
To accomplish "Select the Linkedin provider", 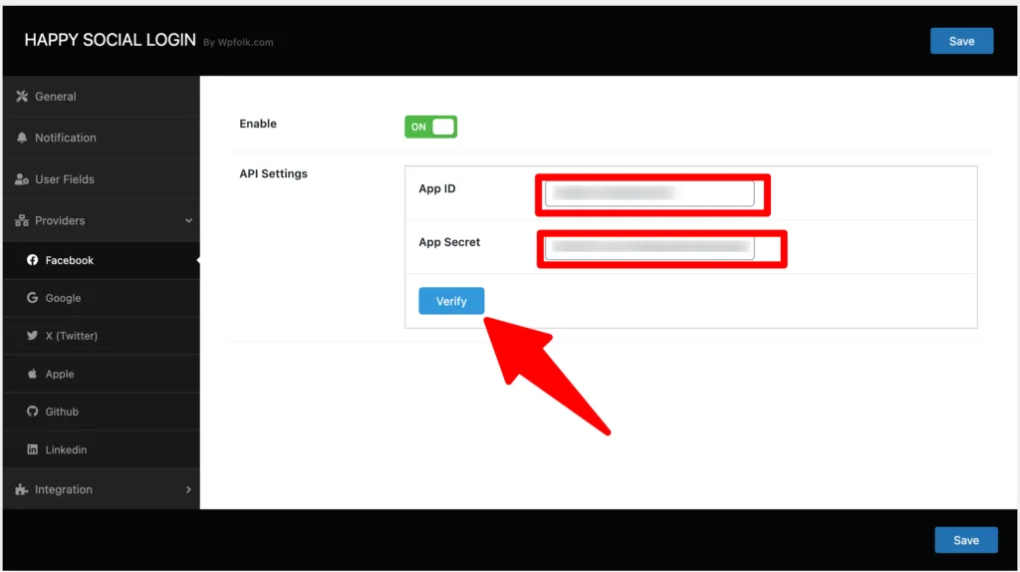I will point(102,449).
